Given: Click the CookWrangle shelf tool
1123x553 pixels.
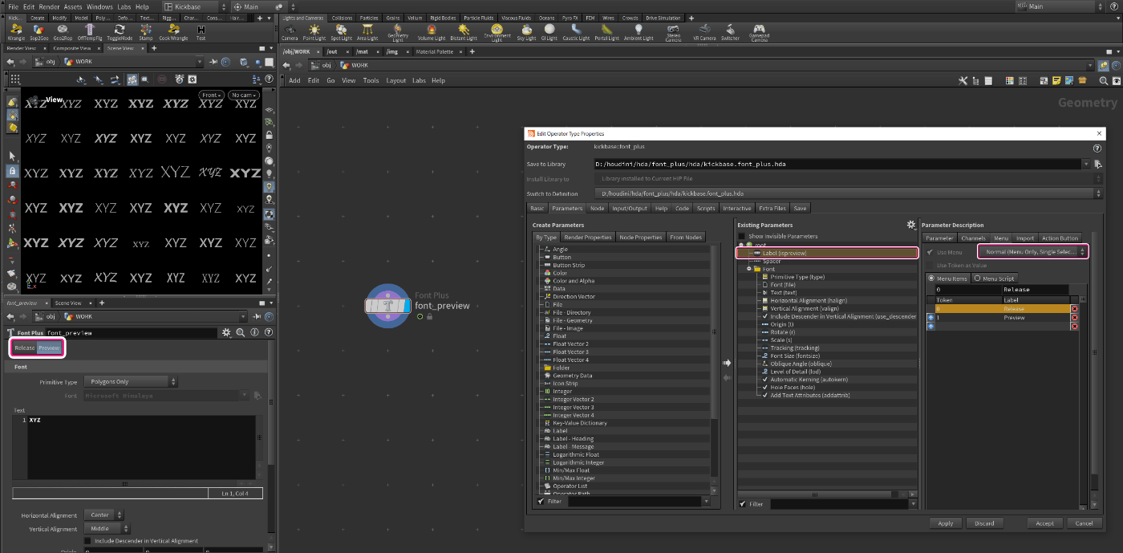Looking at the screenshot, I should coord(173,32).
